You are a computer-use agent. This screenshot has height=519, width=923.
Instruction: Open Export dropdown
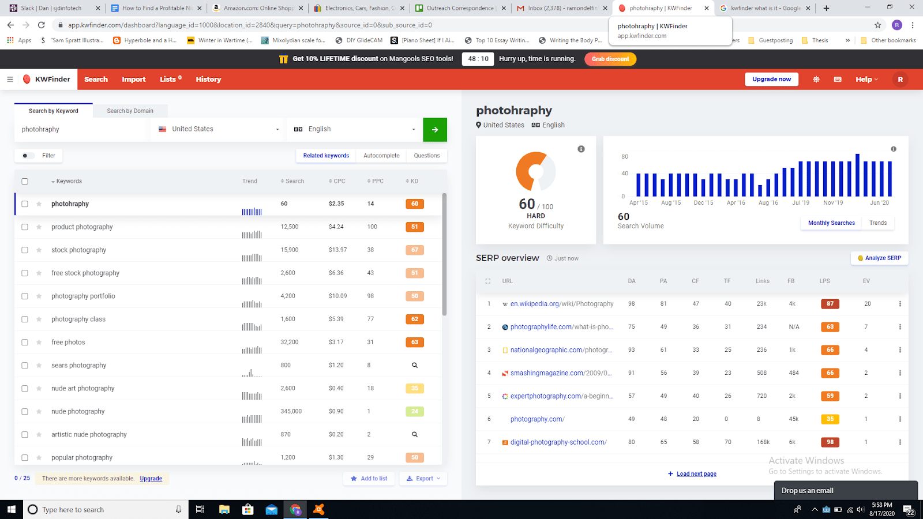423,479
